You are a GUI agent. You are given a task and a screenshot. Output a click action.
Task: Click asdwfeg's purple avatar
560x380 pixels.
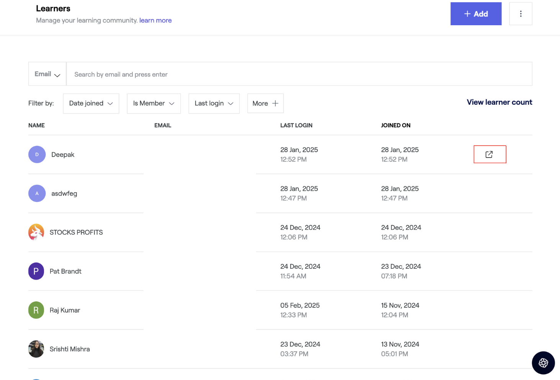pos(37,193)
